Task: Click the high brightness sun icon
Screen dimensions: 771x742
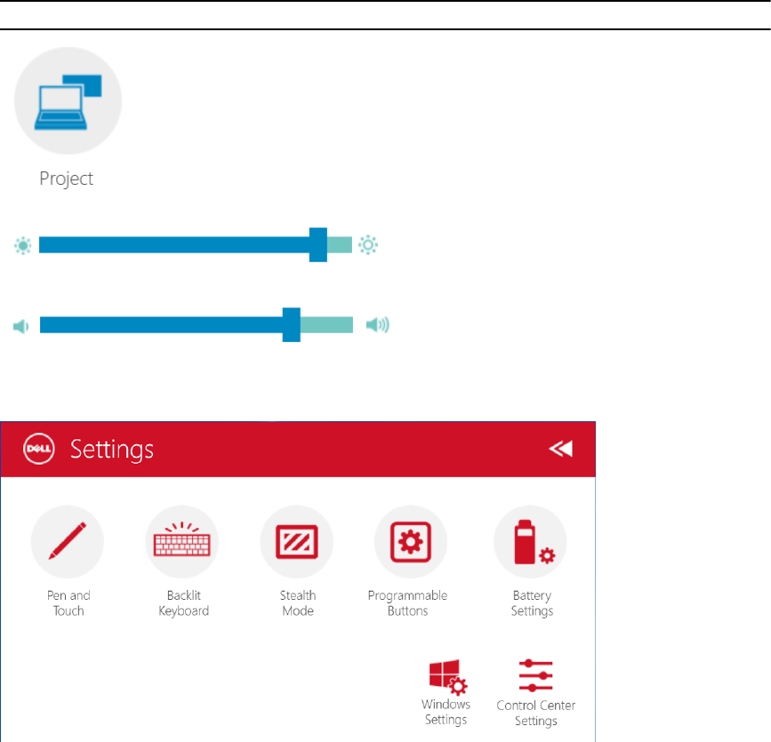Action: coord(368,244)
